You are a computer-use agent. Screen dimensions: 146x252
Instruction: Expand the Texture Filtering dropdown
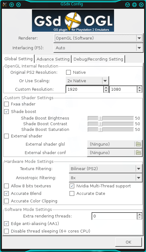tap(106, 169)
